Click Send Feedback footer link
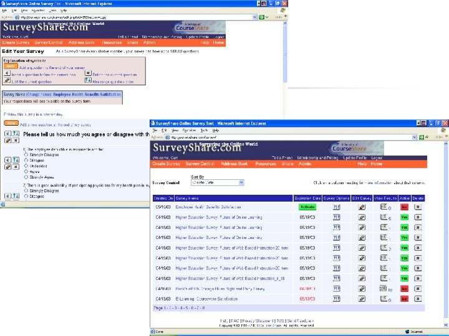449x336 pixels. click(x=301, y=321)
